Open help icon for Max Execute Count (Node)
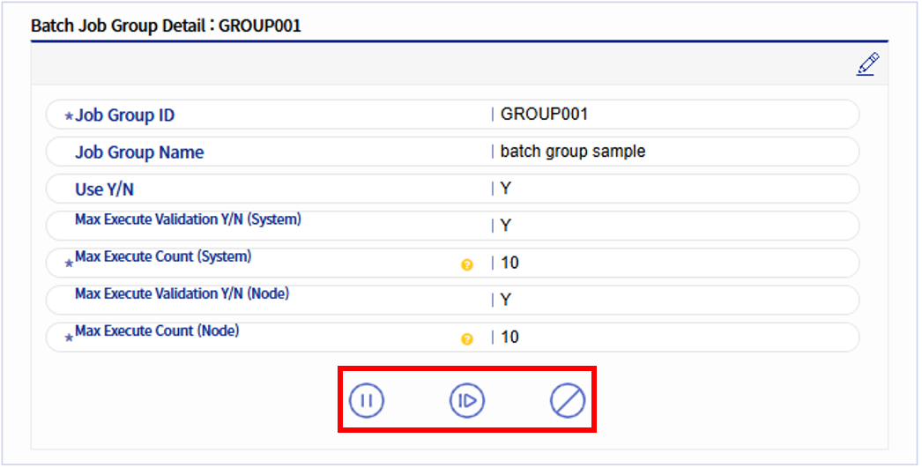This screenshot has height=468, width=922. click(467, 338)
